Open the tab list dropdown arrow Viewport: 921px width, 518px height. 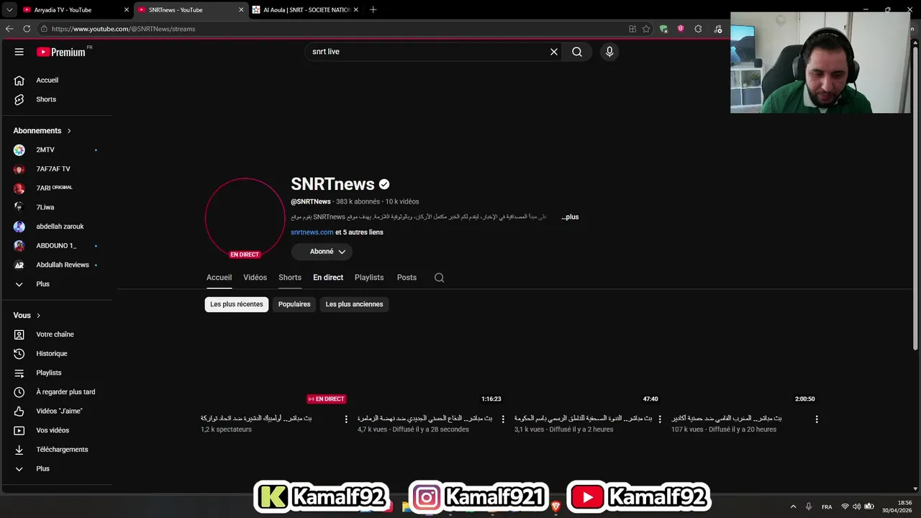click(x=9, y=10)
